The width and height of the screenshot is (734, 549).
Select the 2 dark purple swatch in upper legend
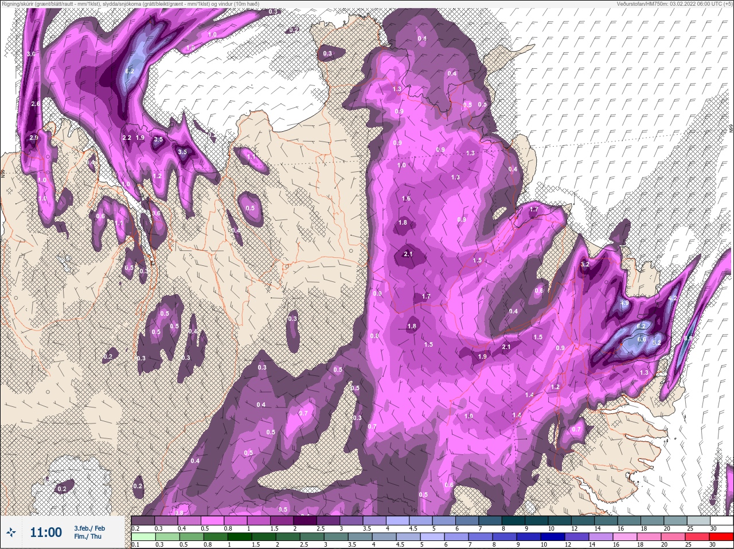click(306, 520)
